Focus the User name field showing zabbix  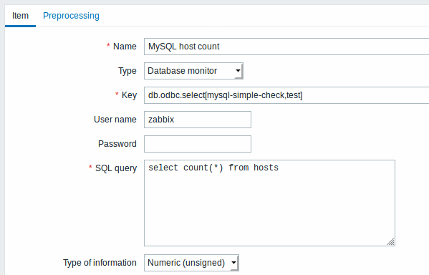pyautogui.click(x=198, y=120)
